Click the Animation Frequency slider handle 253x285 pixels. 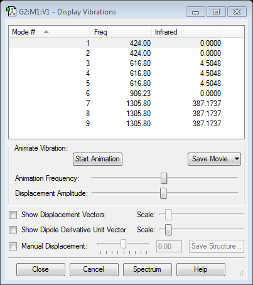point(164,178)
